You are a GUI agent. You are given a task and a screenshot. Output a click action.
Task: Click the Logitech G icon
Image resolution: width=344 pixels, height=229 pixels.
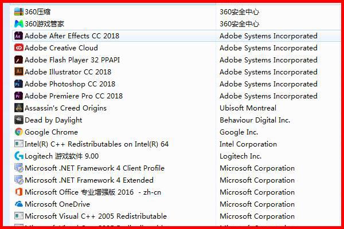pos(19,156)
